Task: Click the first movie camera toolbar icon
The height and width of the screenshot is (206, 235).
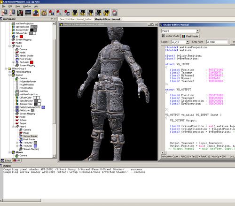Action: (75, 13)
